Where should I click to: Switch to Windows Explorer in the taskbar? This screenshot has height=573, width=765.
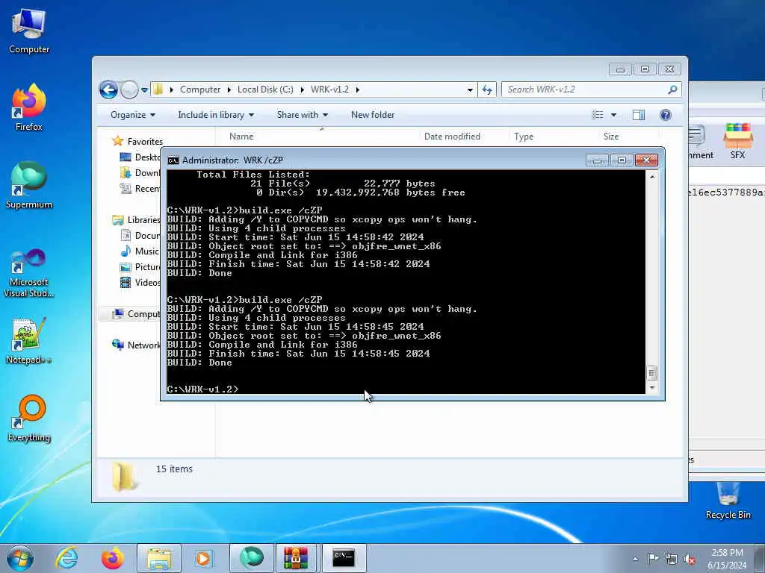point(159,558)
